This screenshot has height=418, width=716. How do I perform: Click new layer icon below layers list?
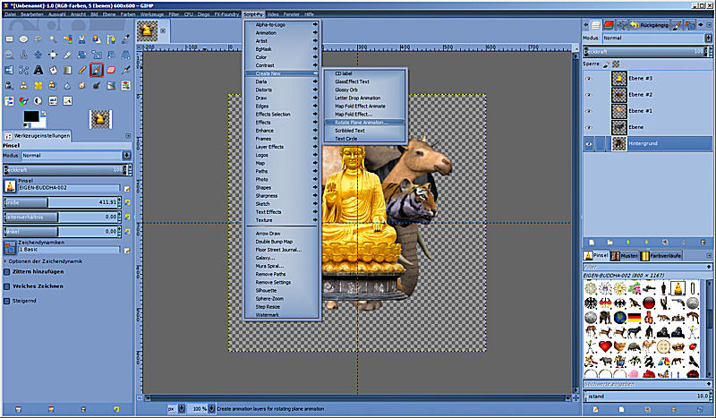coord(592,243)
